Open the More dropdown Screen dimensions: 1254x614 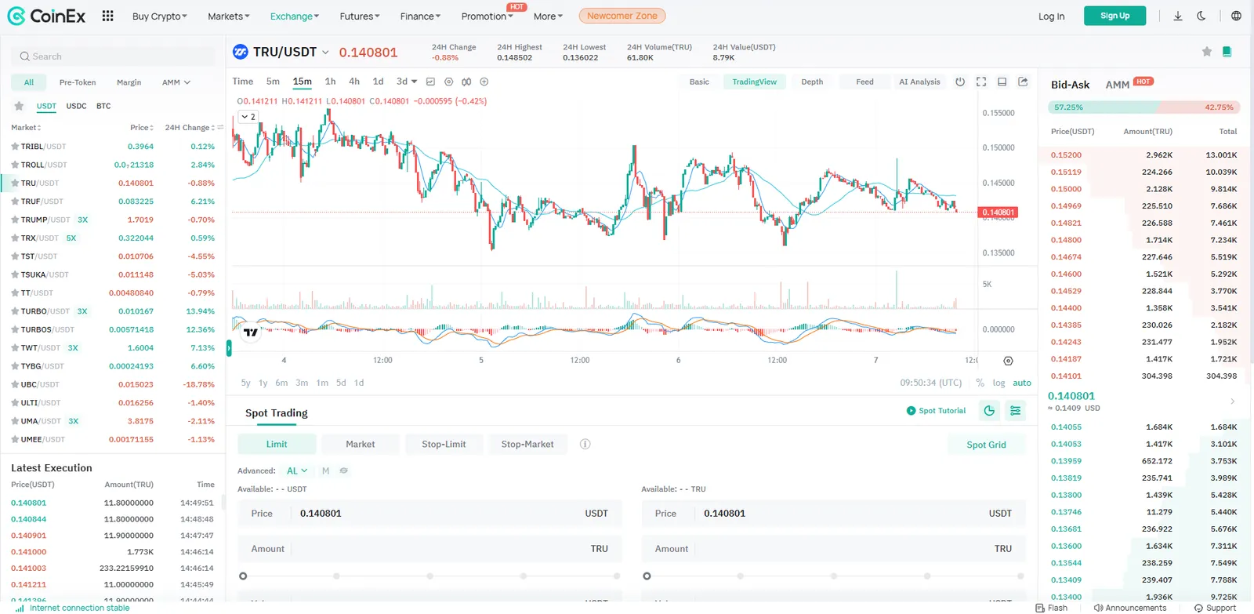(548, 16)
